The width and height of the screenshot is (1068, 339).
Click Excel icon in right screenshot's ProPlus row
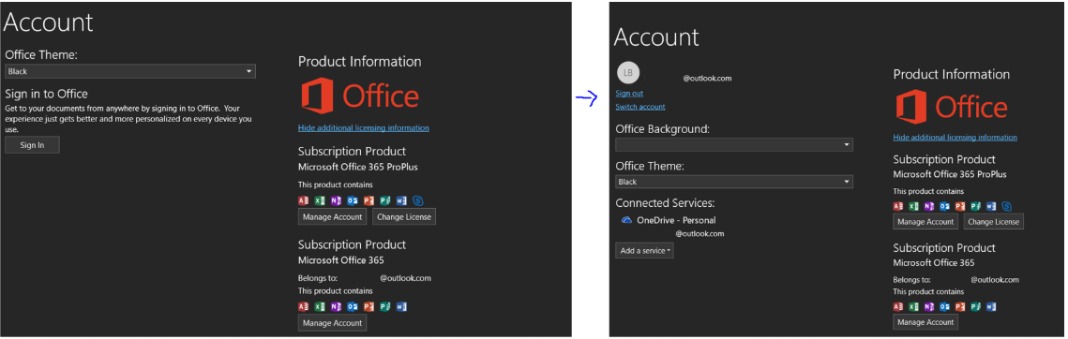point(914,206)
